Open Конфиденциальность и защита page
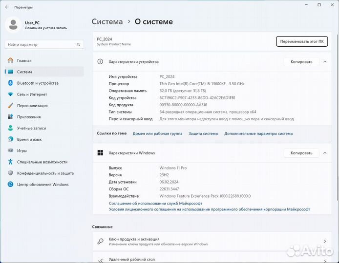 pos(44,173)
